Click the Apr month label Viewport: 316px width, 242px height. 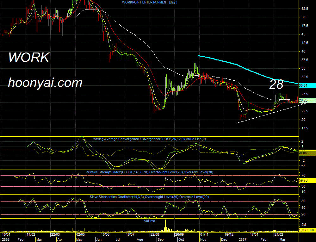tap(60, 240)
